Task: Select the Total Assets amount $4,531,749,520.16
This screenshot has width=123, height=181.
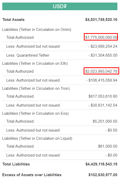Action: point(101,20)
